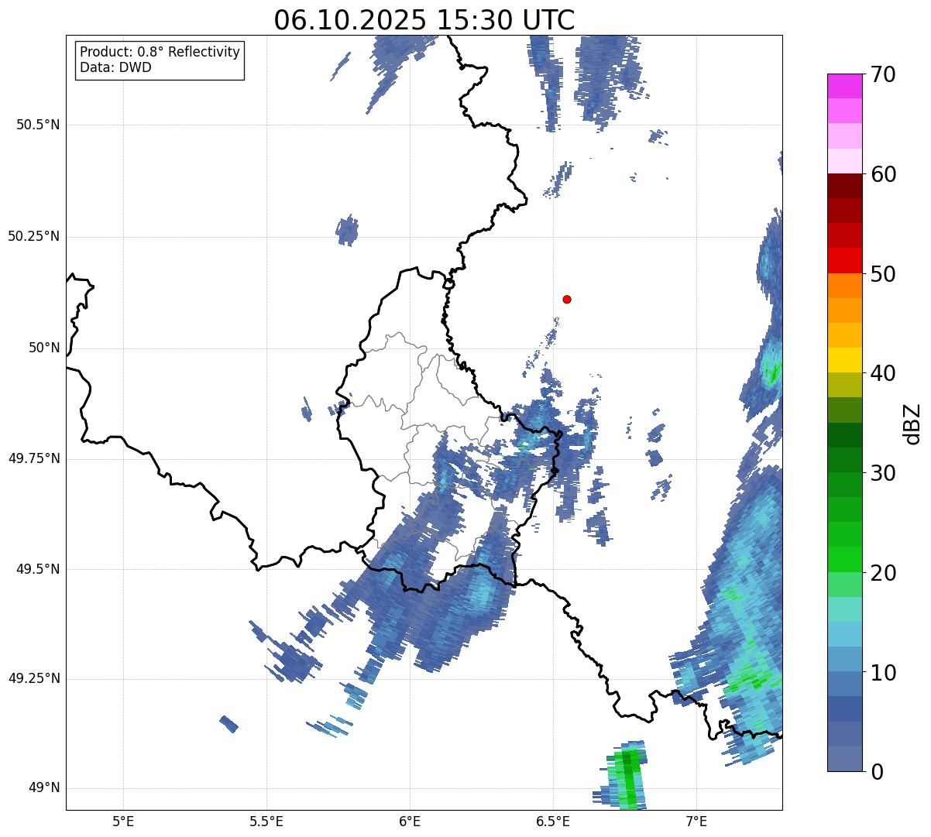Image resolution: width=931 pixels, height=837 pixels.
Task: Click the "Data: DWD" text
Action: [x=115, y=67]
